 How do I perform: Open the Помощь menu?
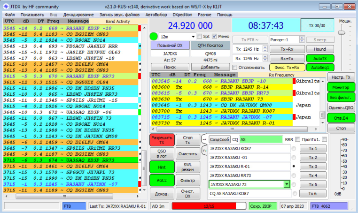(x=225, y=15)
